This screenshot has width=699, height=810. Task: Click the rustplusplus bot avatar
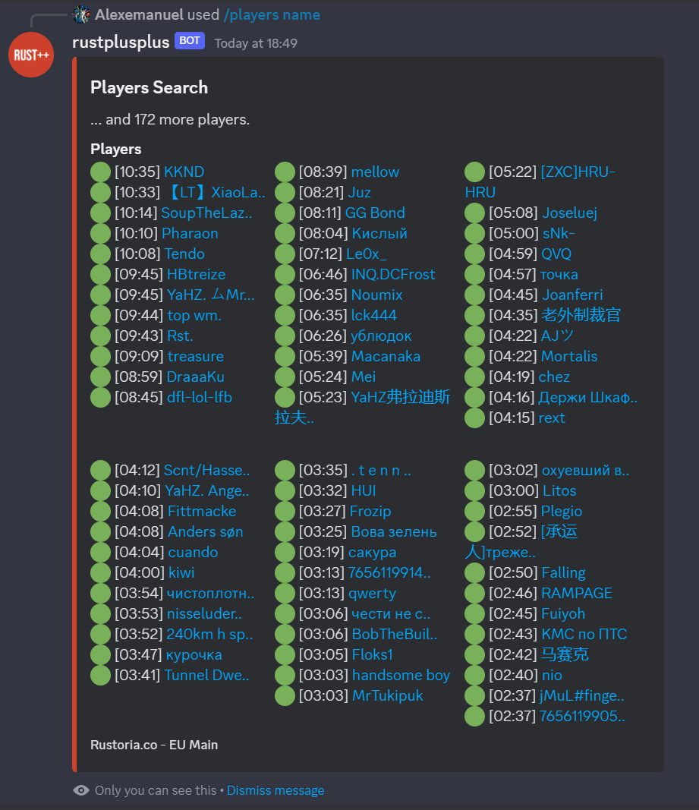pos(31,55)
